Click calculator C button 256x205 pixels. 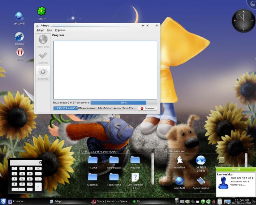[14, 168]
